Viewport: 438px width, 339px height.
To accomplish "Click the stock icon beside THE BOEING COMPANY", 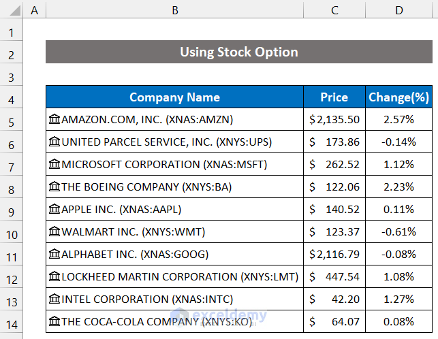I will (x=54, y=187).
